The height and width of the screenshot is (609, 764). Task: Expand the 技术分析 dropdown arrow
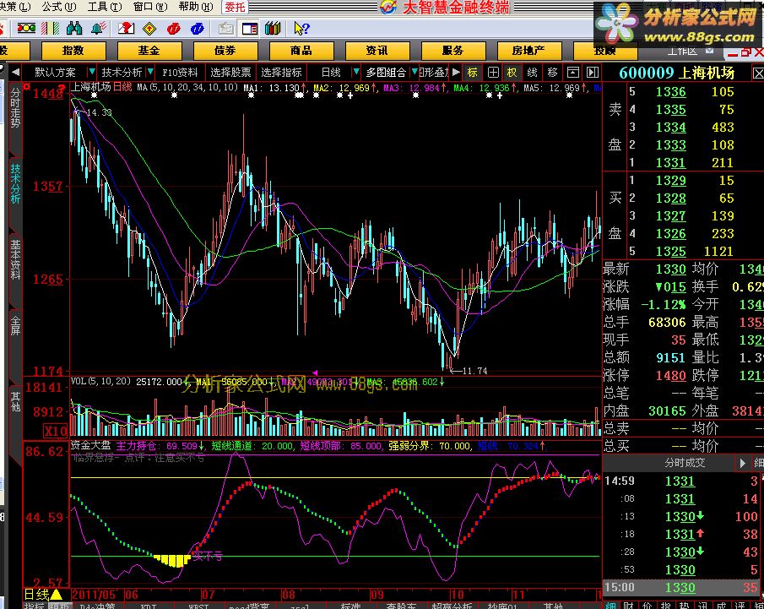click(150, 72)
